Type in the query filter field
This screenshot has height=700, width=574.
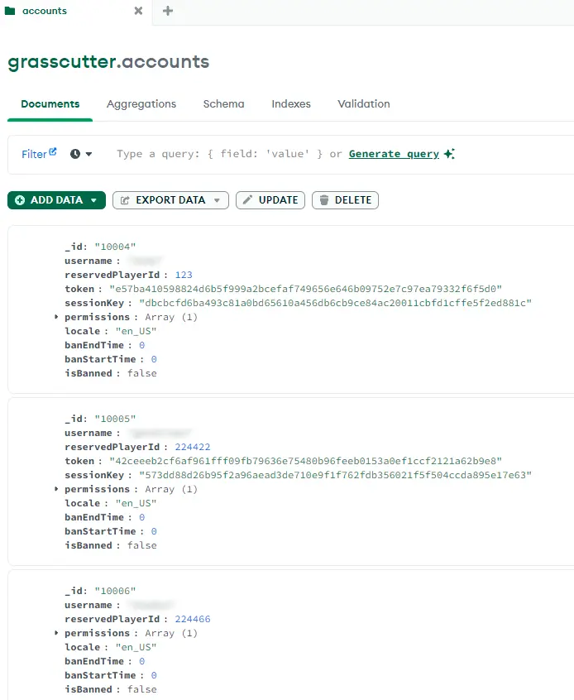[x=219, y=154]
